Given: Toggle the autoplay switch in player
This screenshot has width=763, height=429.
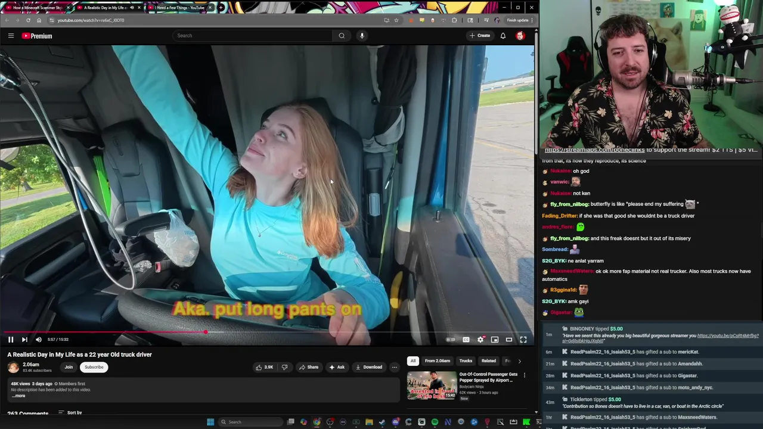Looking at the screenshot, I should click(451, 340).
